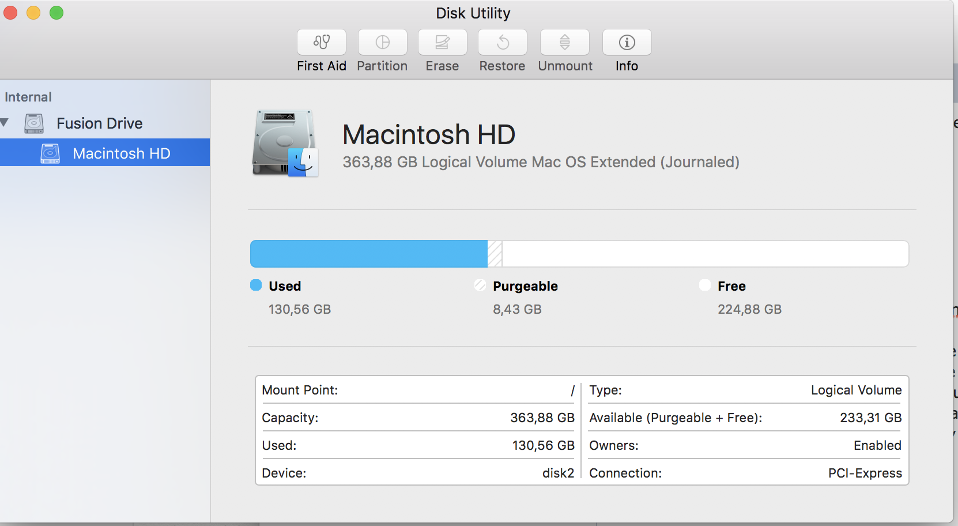The height and width of the screenshot is (526, 958).
Task: Click the Fusion Drive disk icon in sidebar
Action: click(x=34, y=123)
